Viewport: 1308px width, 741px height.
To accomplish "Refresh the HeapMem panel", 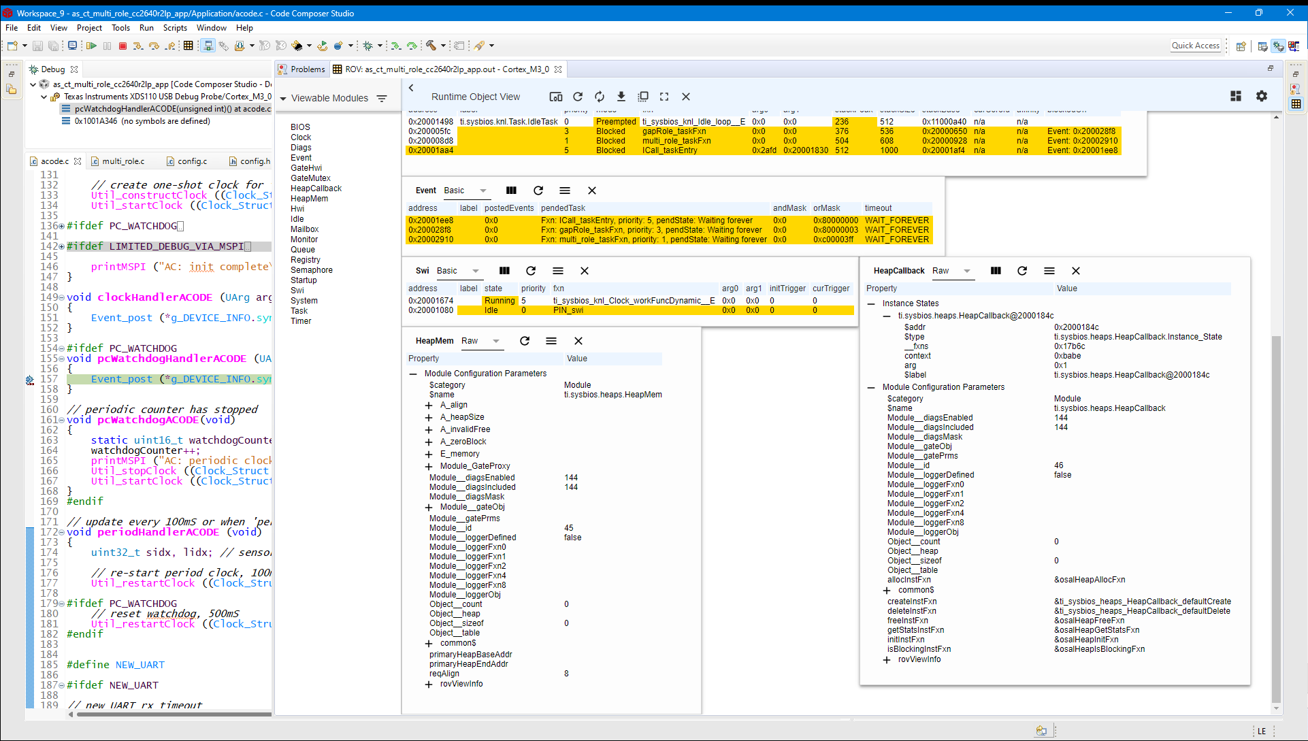I will coord(525,341).
